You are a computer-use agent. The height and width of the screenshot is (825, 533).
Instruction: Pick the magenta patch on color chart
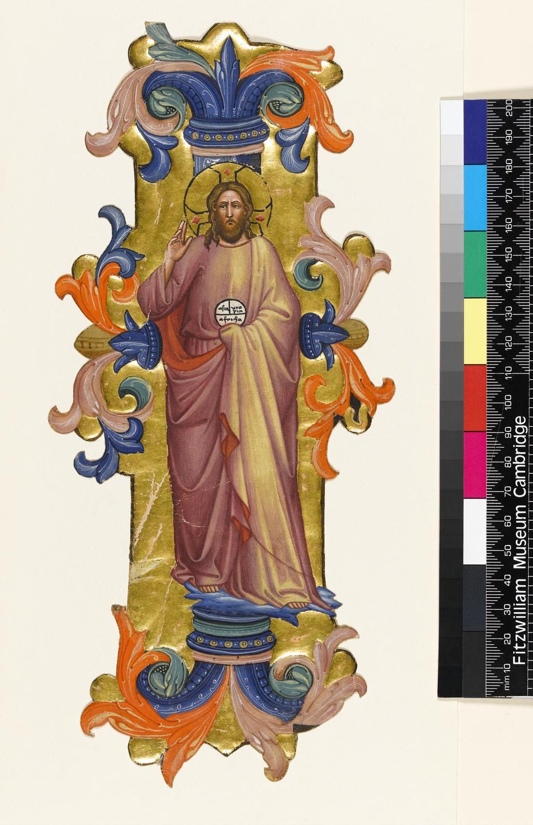(474, 465)
